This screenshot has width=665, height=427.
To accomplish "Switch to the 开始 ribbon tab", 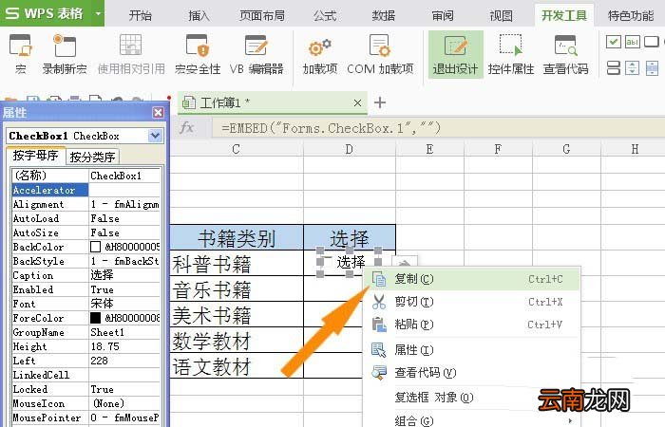I will (140, 16).
